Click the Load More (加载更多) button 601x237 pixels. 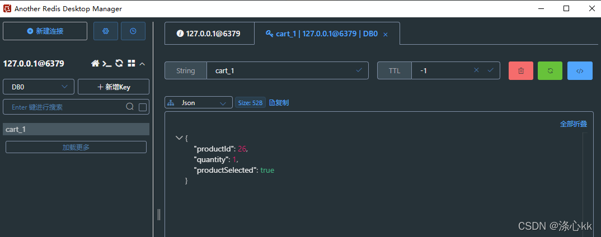(76, 147)
